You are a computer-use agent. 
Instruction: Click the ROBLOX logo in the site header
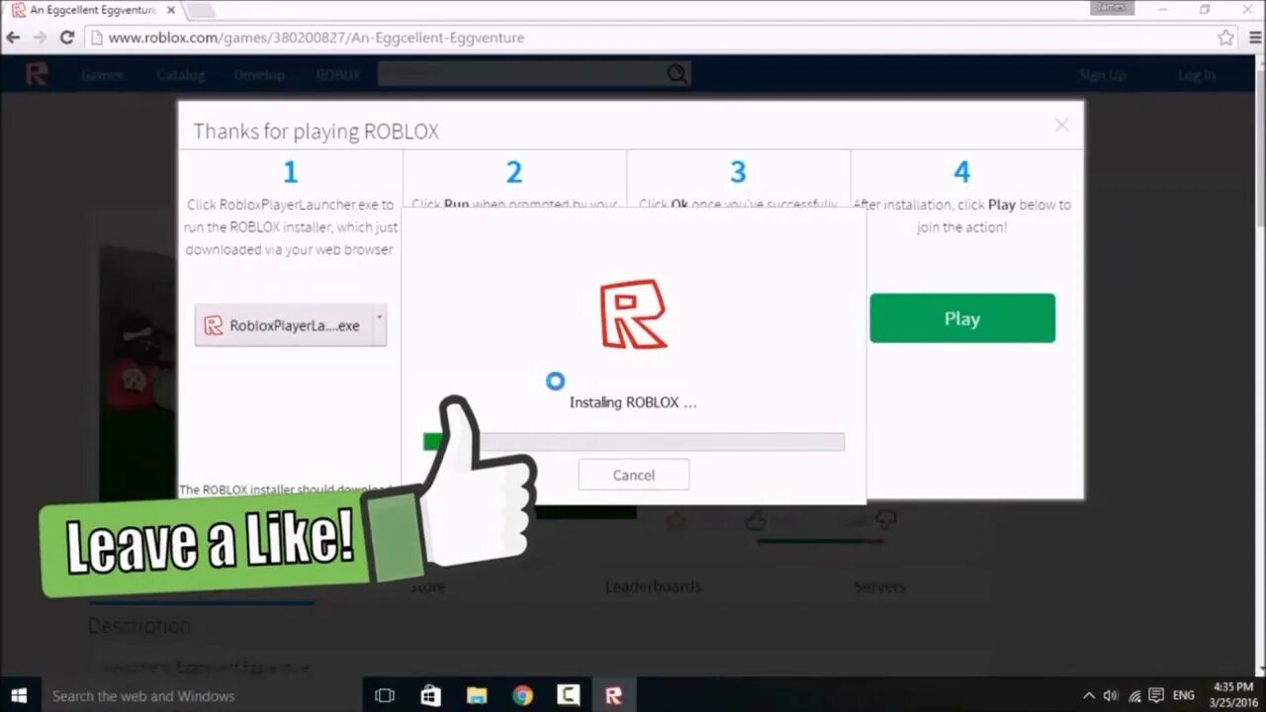coord(37,74)
